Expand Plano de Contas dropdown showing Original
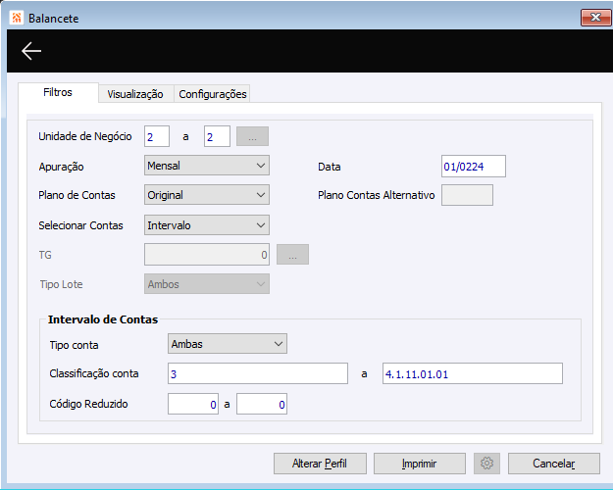This screenshot has height=490, width=613. pyautogui.click(x=207, y=195)
